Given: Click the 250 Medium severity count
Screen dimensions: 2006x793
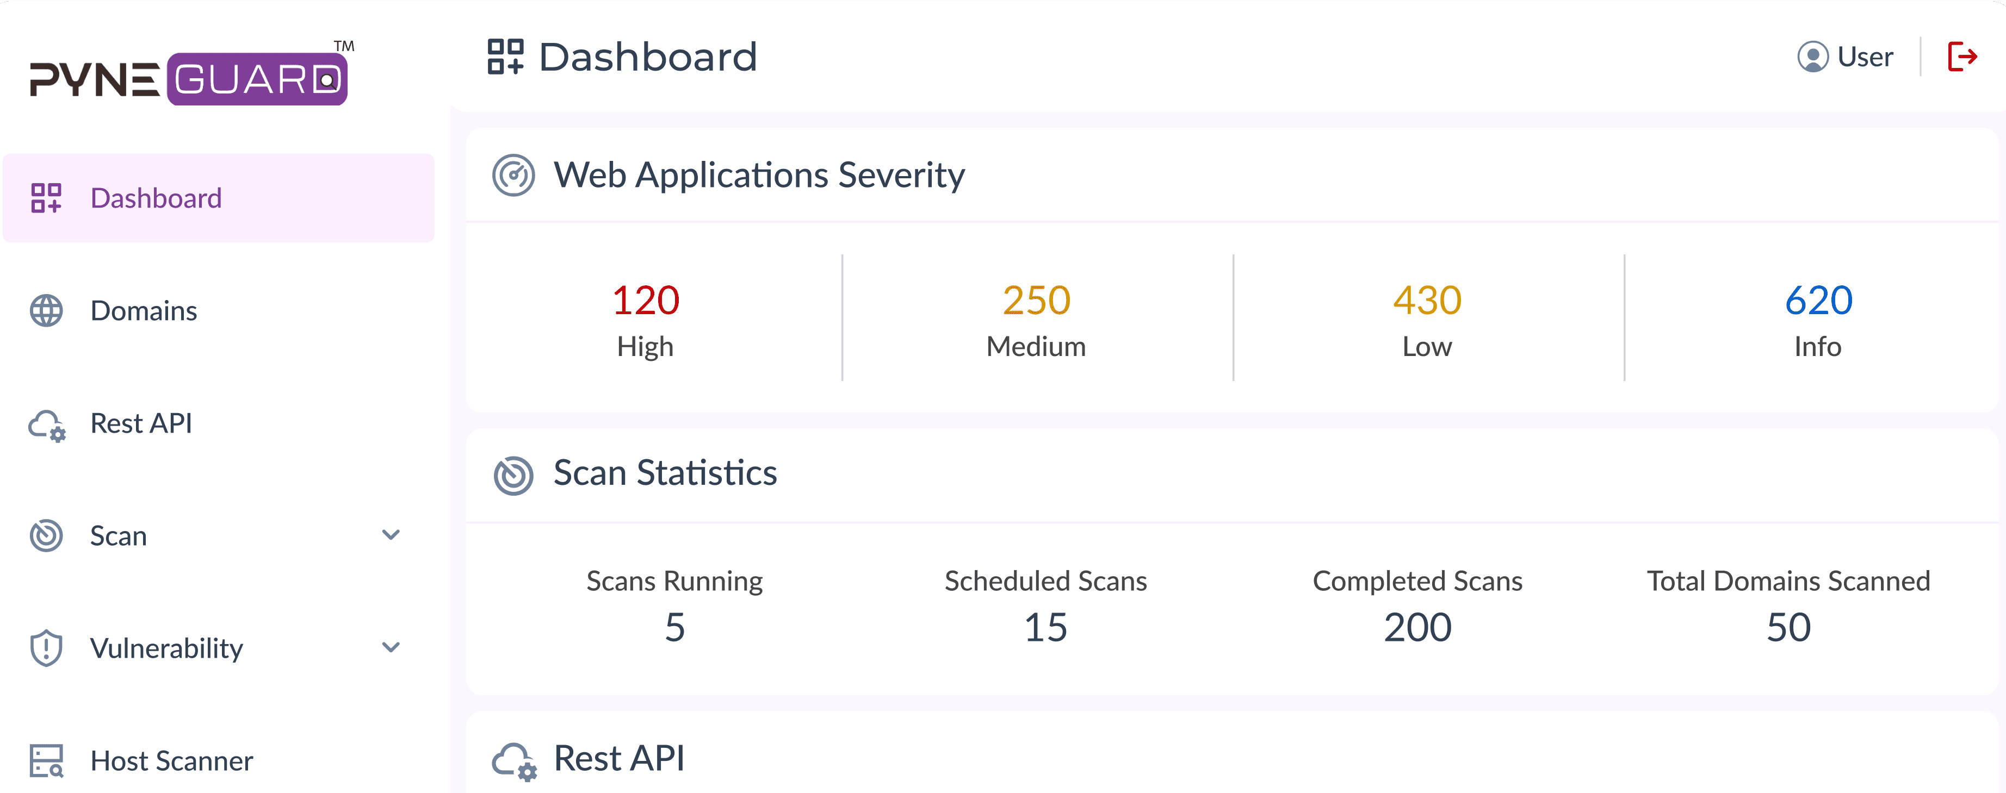Looking at the screenshot, I should click(1037, 301).
